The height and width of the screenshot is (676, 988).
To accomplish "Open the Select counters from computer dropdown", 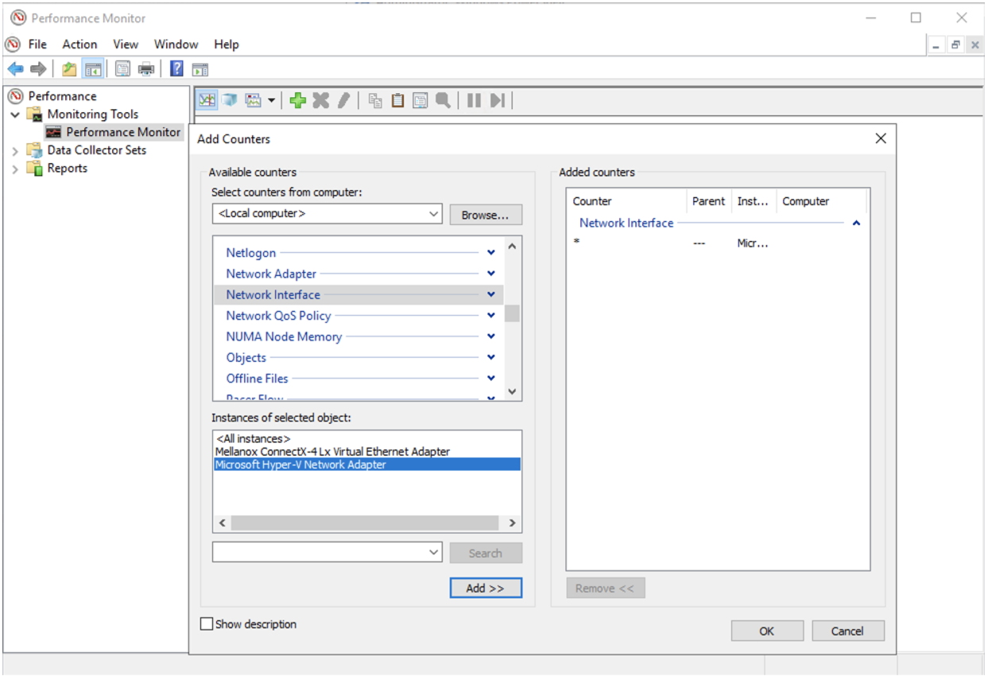I will tap(433, 214).
